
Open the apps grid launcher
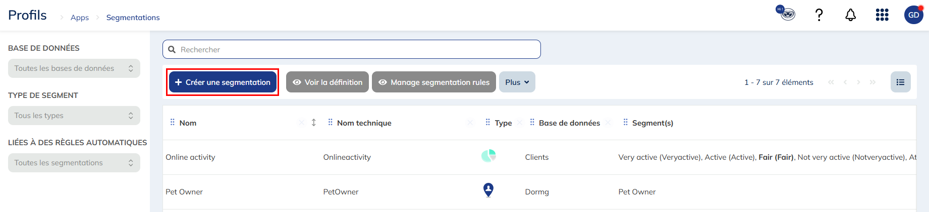[882, 15]
